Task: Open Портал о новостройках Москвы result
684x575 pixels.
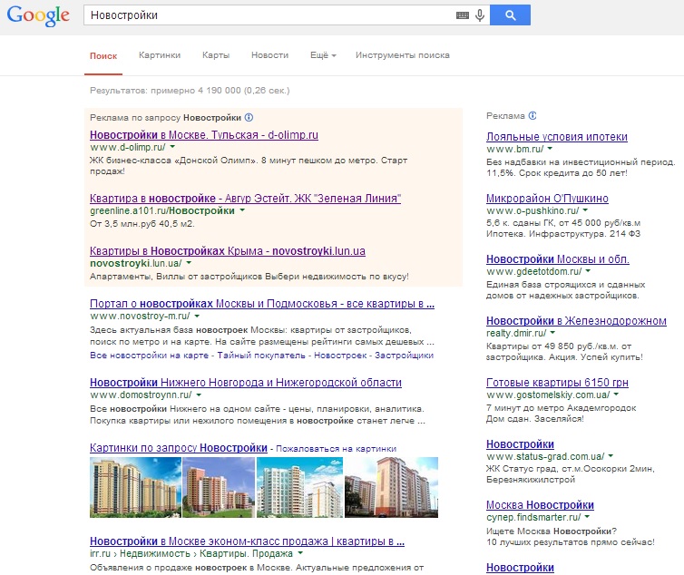Action: point(262,304)
